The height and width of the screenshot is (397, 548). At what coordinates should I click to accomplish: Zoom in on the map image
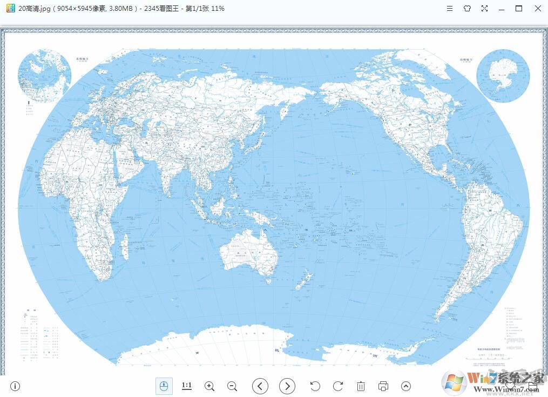pos(209,386)
